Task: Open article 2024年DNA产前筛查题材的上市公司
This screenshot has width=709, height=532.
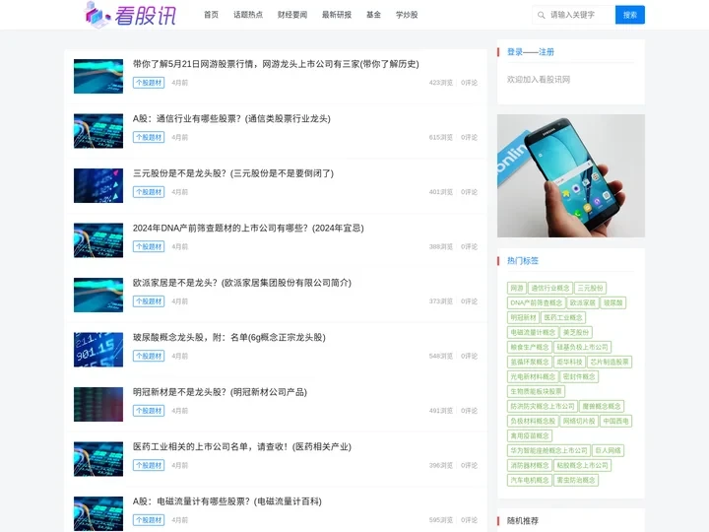Action: pyautogui.click(x=248, y=228)
